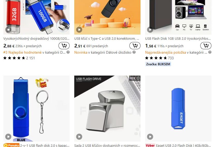Play video on the 100GB/32GB drive image

tap(8, 29)
